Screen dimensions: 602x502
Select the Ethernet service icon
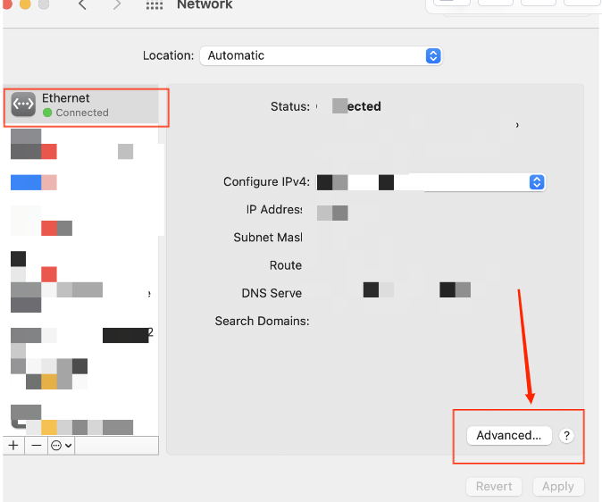pos(23,105)
